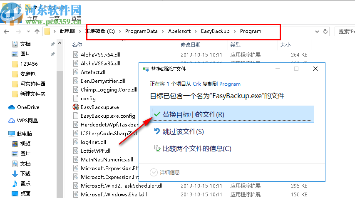The width and height of the screenshot is (355, 198).
Task: Sort by 修改日期 column header
Action: click(x=191, y=45)
